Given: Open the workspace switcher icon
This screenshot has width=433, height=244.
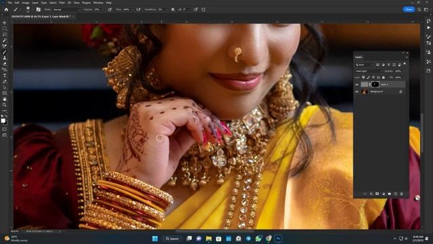Looking at the screenshot, I should tap(426, 9).
